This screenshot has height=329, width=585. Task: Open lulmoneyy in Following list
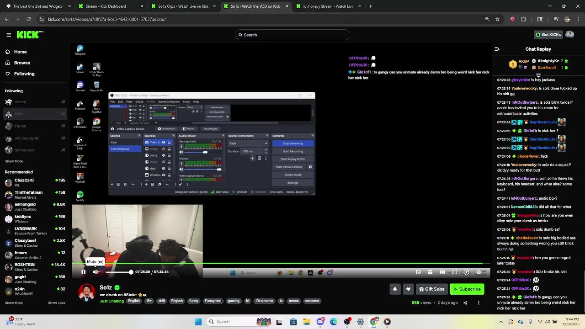35,150
